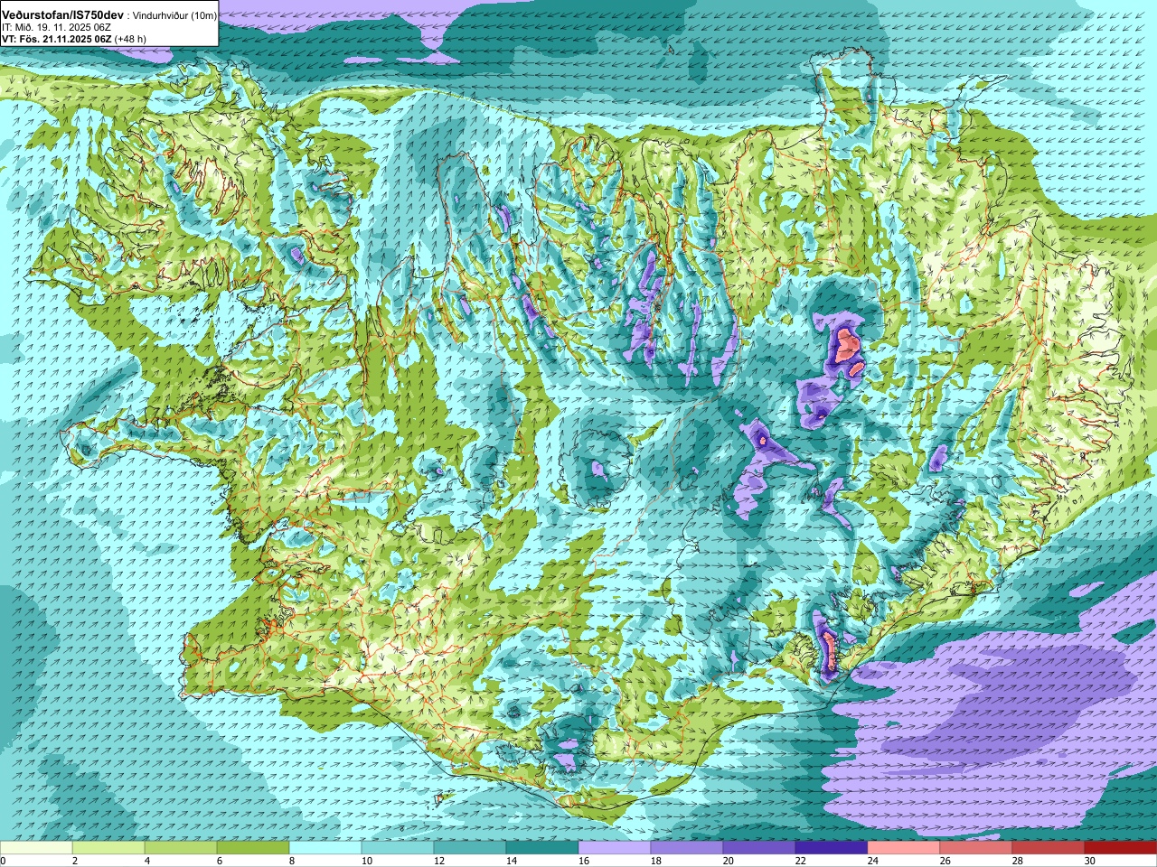Image resolution: width=1157 pixels, height=867 pixels.
Task: Click the teal 12–14 legend swatch
Action: point(470,848)
